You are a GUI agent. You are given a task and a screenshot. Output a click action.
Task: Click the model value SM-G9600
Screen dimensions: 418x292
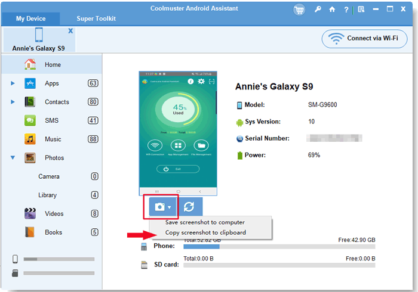click(322, 105)
